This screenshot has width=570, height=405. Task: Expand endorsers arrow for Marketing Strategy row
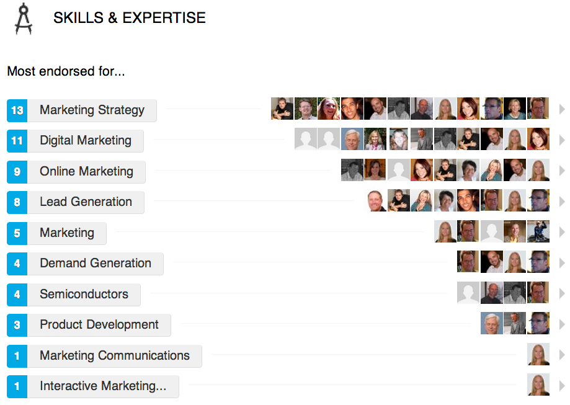[562, 109]
